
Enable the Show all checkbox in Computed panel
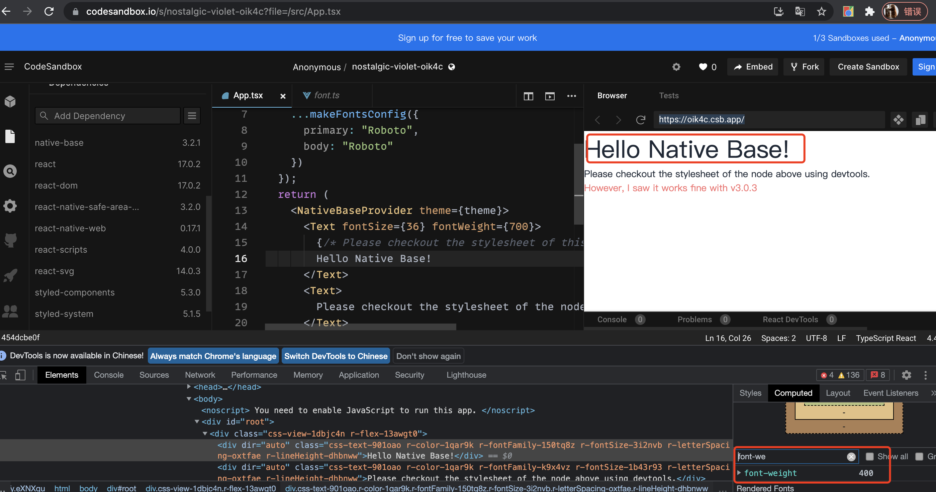(x=869, y=457)
